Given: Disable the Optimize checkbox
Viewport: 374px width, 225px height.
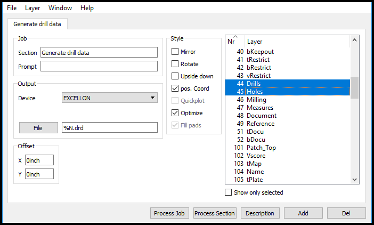Looking at the screenshot, I should tap(175, 113).
